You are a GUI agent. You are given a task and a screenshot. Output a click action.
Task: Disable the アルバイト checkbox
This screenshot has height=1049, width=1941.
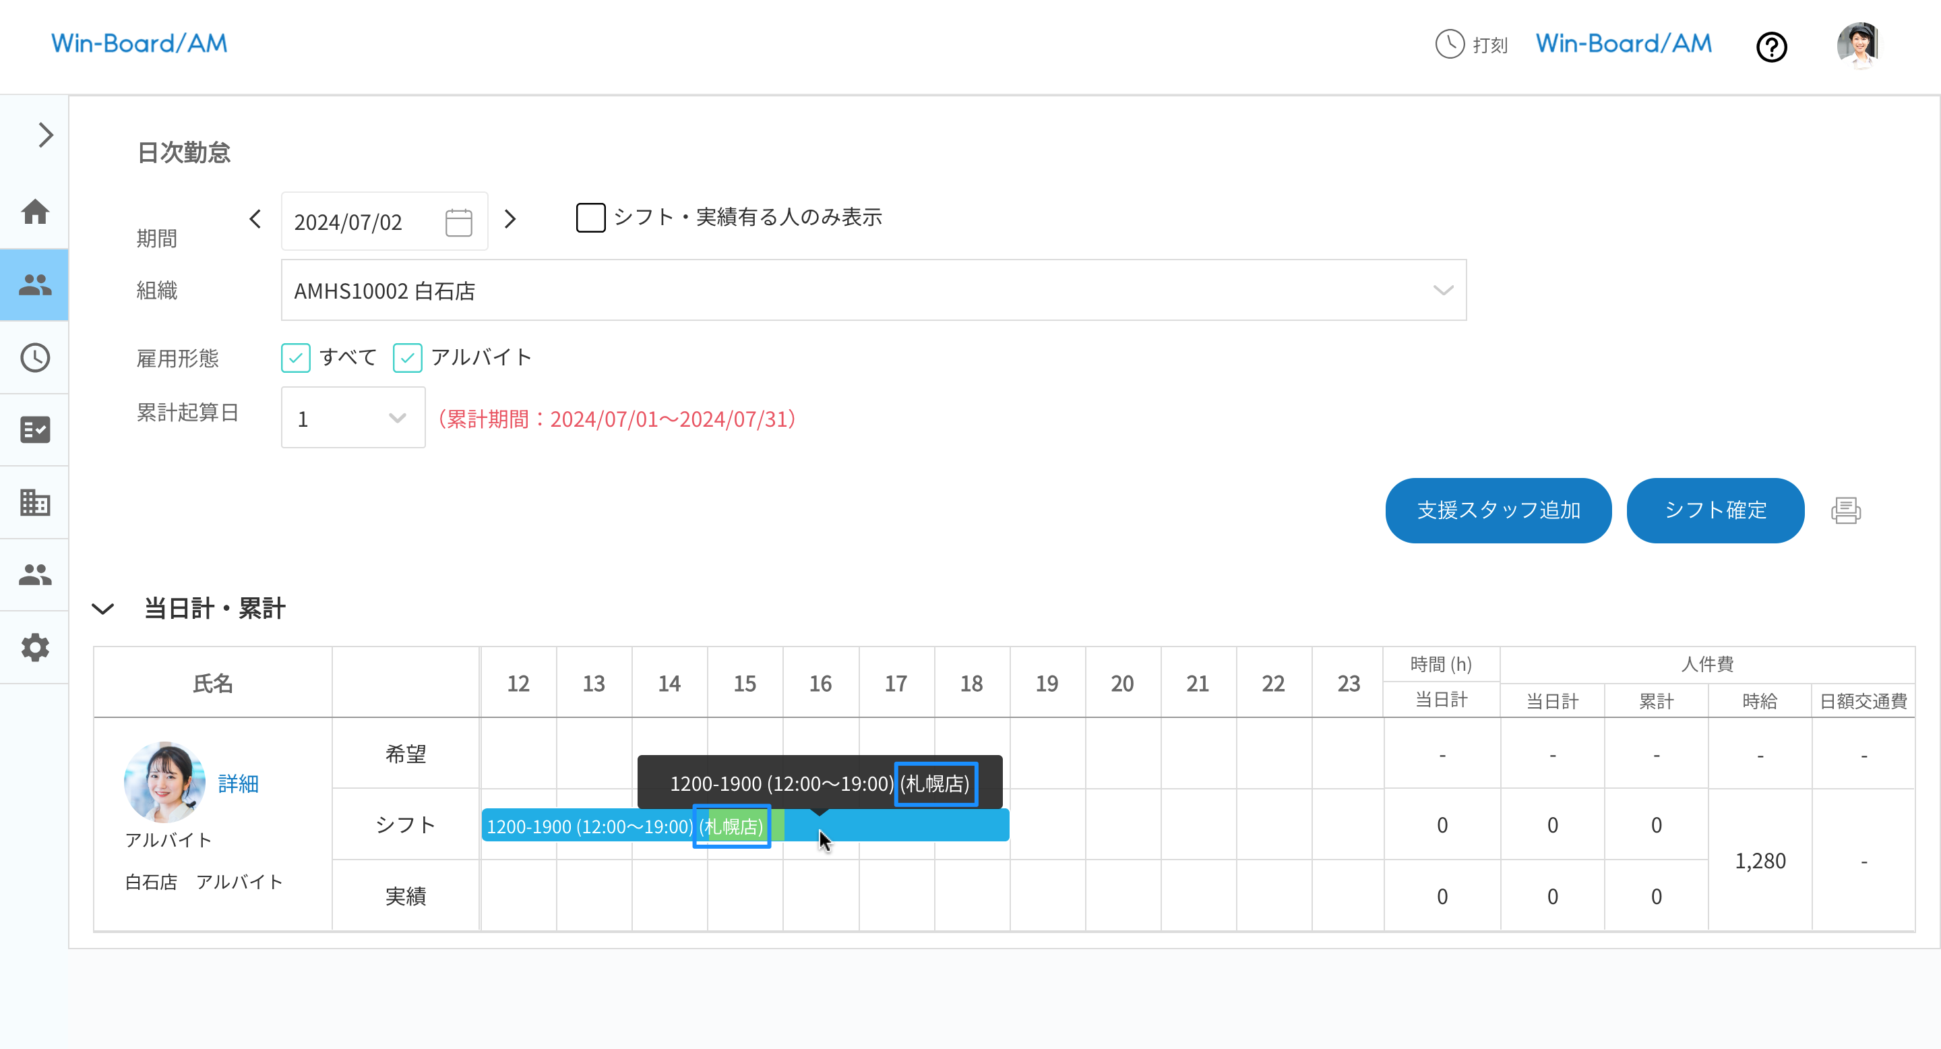[x=407, y=358]
